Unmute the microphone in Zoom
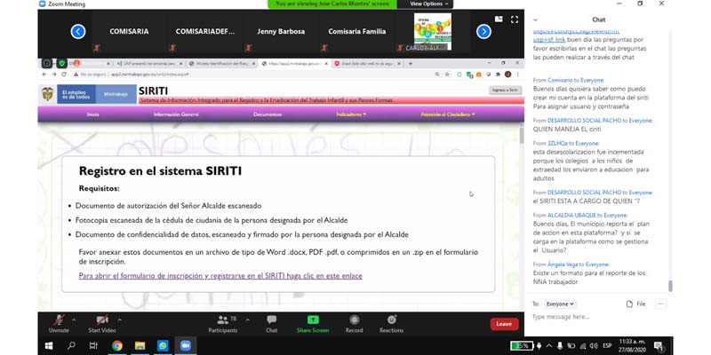This screenshot has width=711, height=355. pos(59,324)
